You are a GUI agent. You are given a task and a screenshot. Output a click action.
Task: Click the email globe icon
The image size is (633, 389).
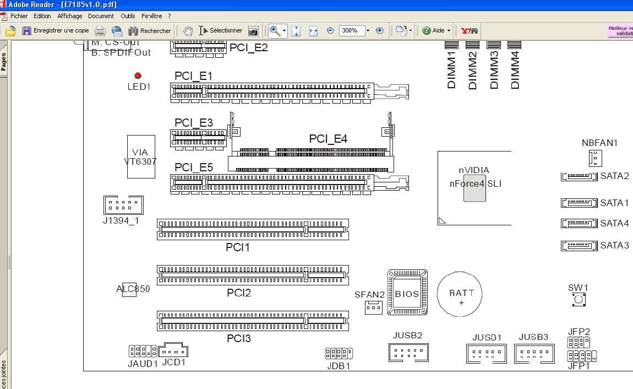(x=117, y=31)
